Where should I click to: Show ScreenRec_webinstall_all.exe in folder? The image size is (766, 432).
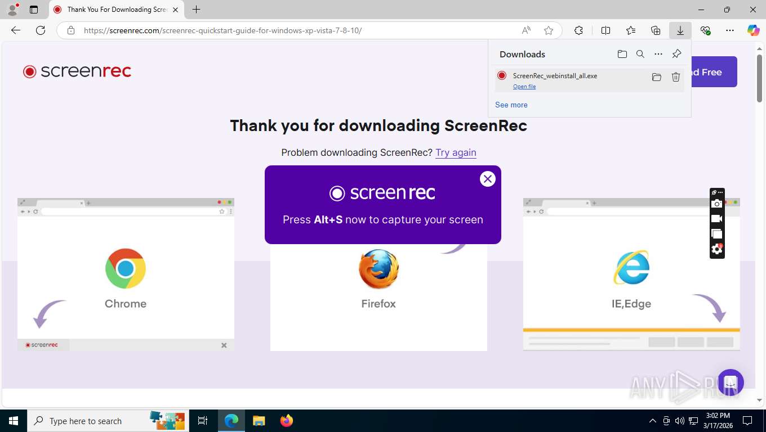pos(656,77)
